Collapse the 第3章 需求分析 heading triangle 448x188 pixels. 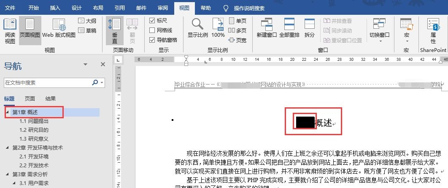click(7, 174)
